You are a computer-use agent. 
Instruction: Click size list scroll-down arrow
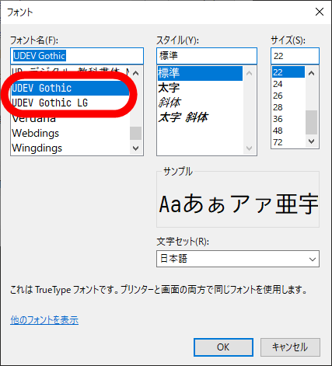(x=312, y=141)
